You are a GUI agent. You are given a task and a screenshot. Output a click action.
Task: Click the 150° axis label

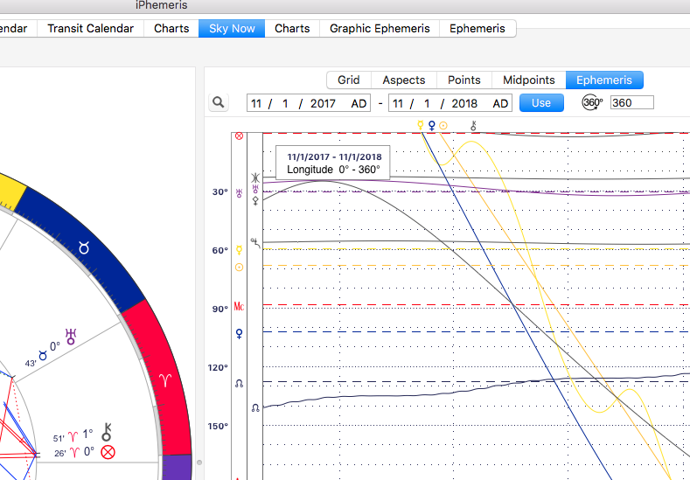(x=218, y=427)
